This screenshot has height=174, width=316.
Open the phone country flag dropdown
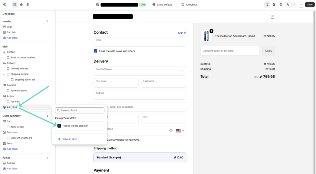(x=180, y=130)
